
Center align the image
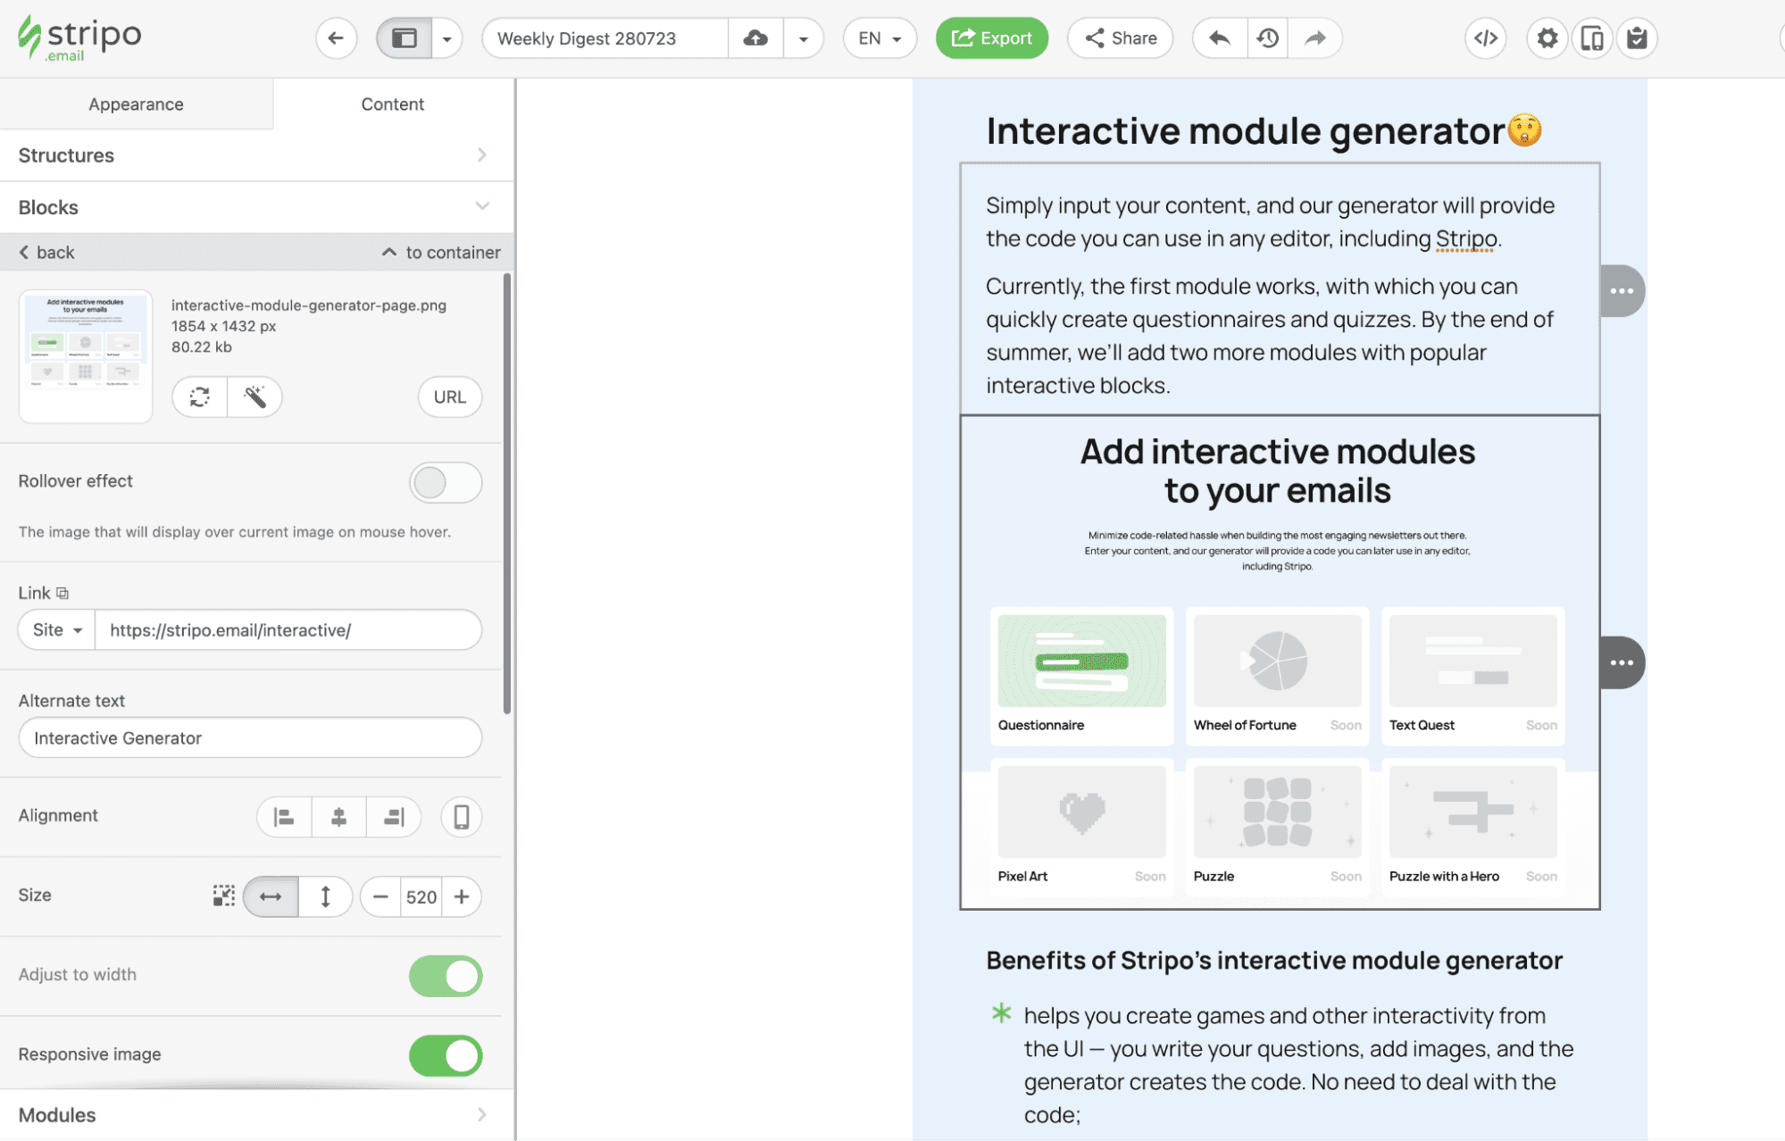click(x=338, y=816)
